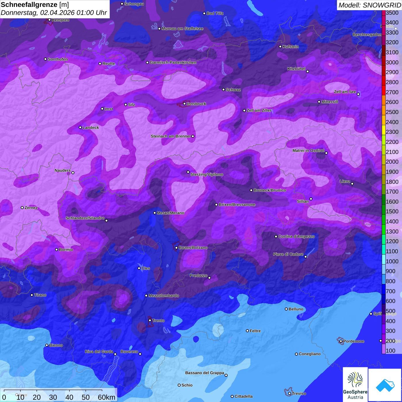Click the 'Schlanders/Silandro' map label

(x=85, y=218)
